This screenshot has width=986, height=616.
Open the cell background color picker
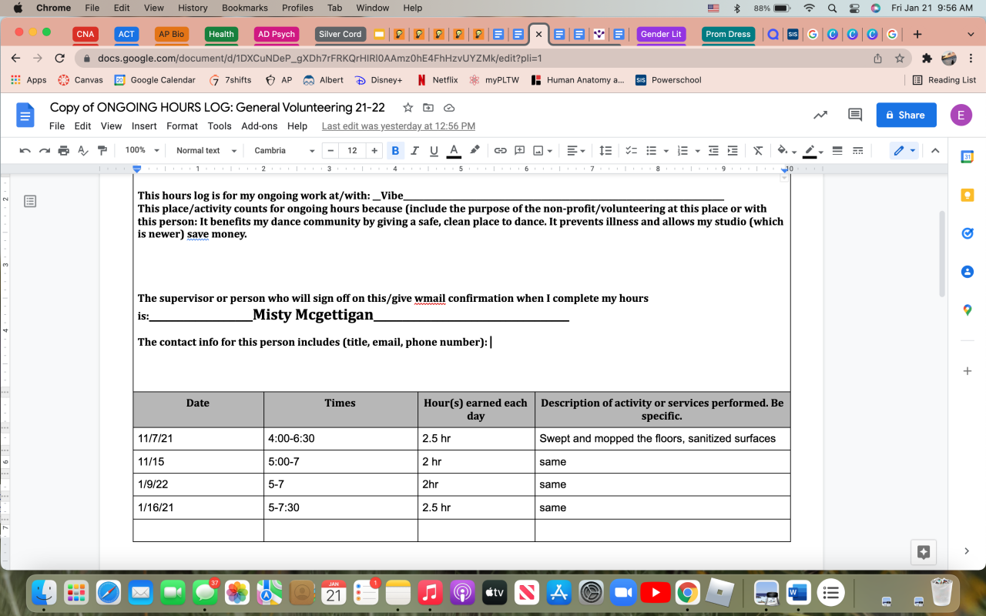click(x=786, y=150)
